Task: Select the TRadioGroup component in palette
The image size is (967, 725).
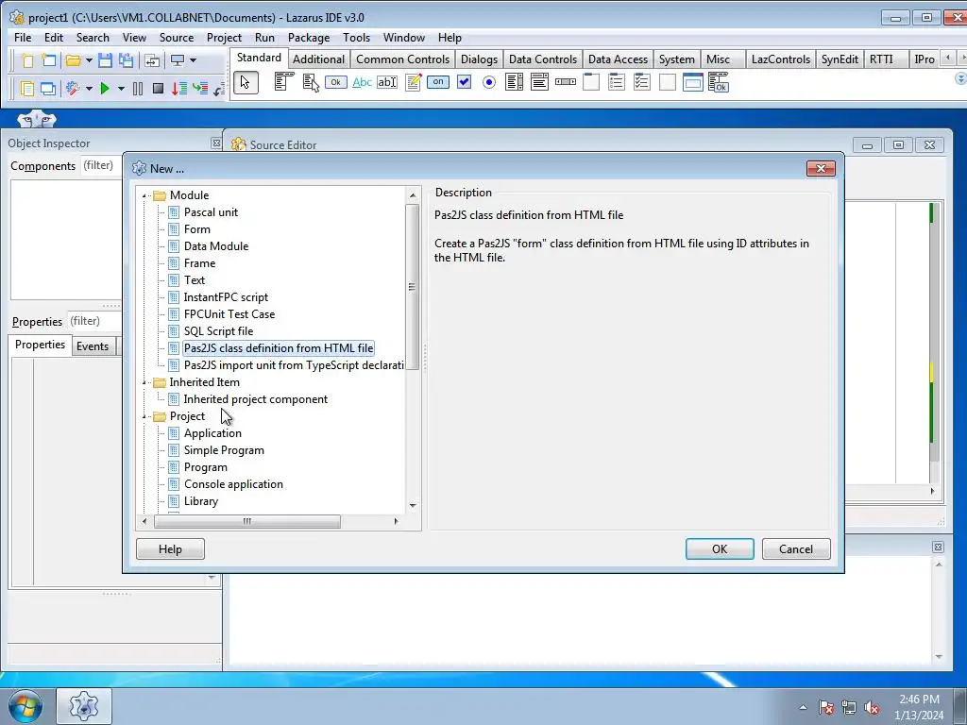Action: click(x=616, y=82)
